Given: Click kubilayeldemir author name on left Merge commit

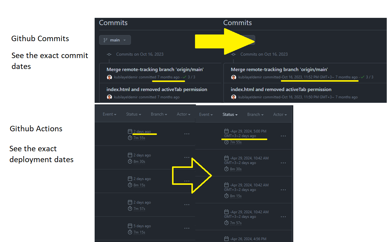Looking at the screenshot, I should [126, 77].
